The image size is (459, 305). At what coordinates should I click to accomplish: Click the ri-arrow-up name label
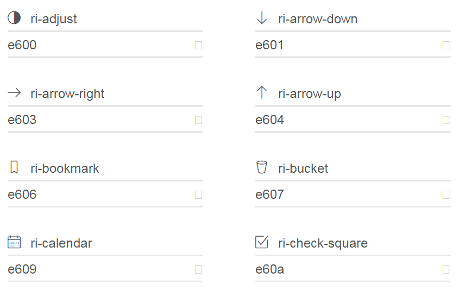(310, 94)
